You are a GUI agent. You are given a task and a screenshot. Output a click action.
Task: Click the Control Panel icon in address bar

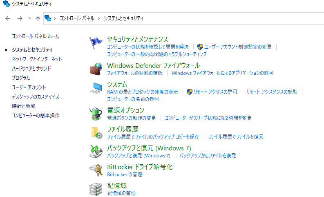click(x=48, y=18)
